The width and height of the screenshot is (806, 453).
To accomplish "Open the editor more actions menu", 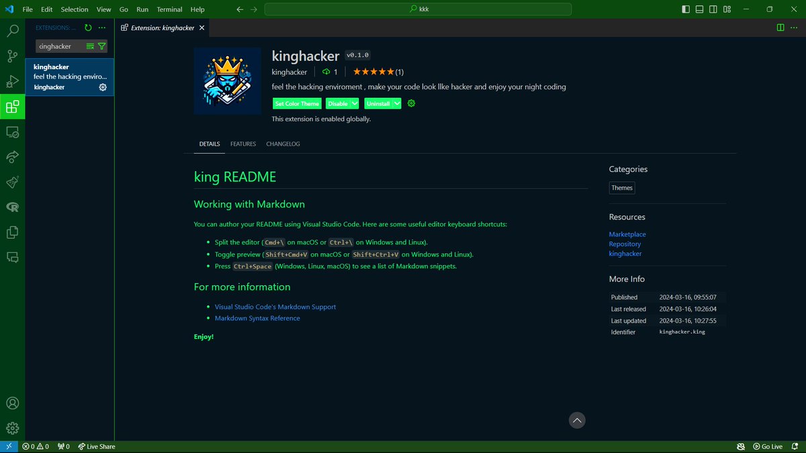I will (795, 28).
